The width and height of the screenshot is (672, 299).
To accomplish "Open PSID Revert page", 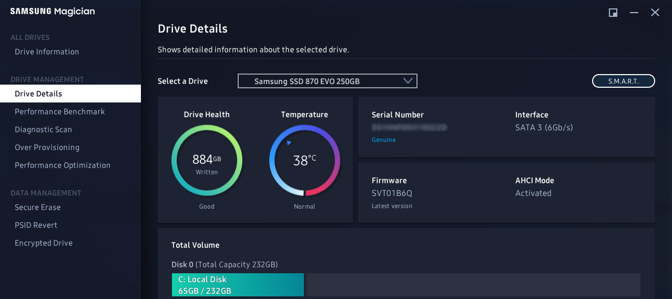I will (36, 225).
